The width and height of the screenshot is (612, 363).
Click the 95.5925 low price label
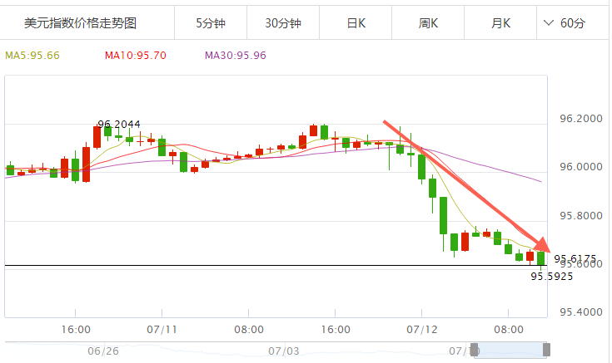(552, 277)
